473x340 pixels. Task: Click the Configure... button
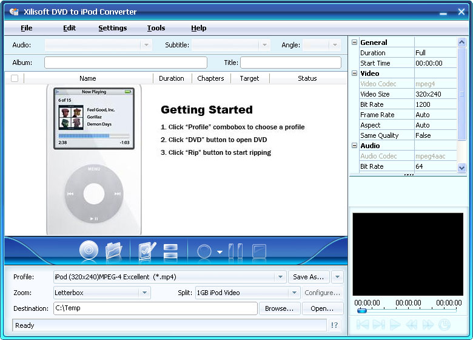[x=322, y=293]
